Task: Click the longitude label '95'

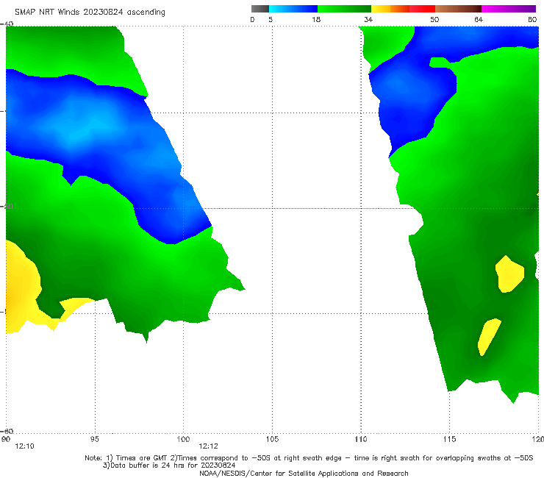Action: point(94,440)
